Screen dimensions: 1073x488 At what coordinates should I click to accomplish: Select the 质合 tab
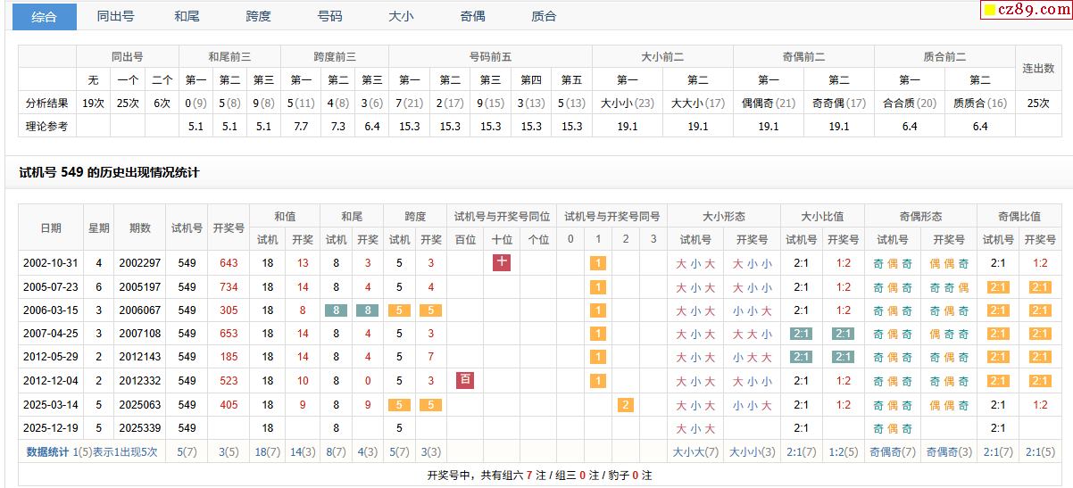[544, 16]
